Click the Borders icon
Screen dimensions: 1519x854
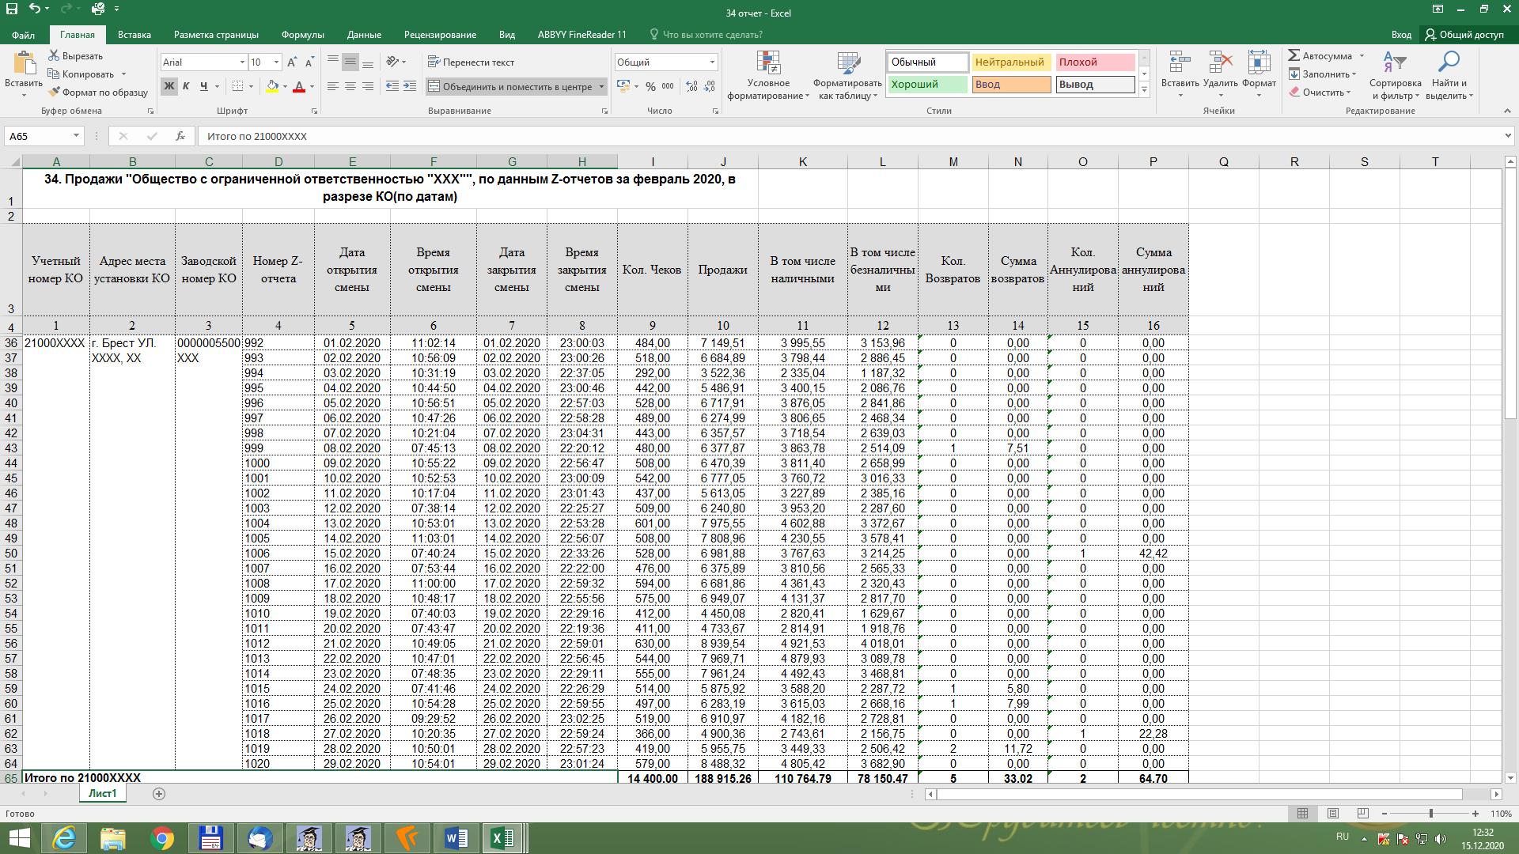tap(237, 86)
